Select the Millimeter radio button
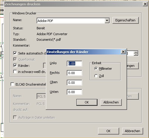 [x=96, y=69]
